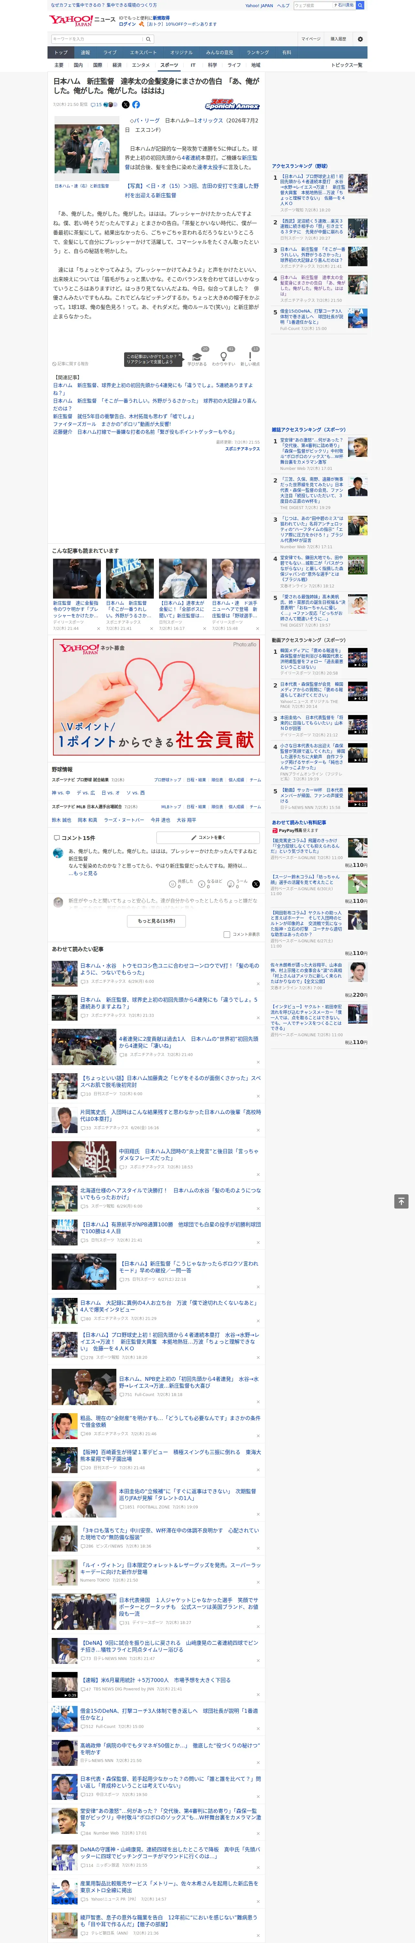Open the トップ navigation tab
415x1943 pixels.
pyautogui.click(x=61, y=53)
